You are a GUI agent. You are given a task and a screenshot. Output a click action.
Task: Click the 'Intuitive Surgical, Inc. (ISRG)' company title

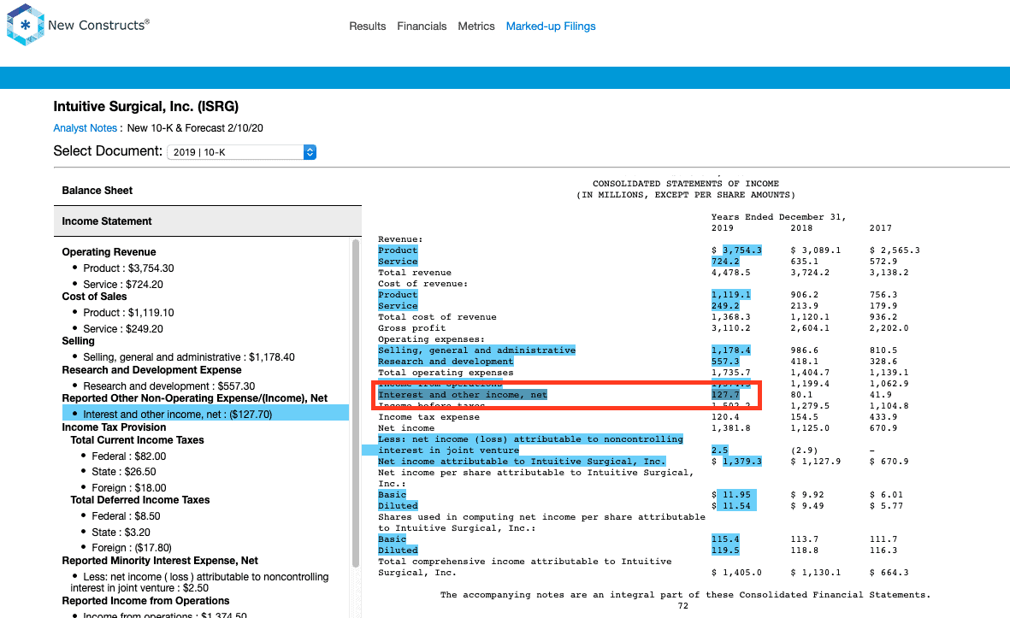tap(146, 106)
